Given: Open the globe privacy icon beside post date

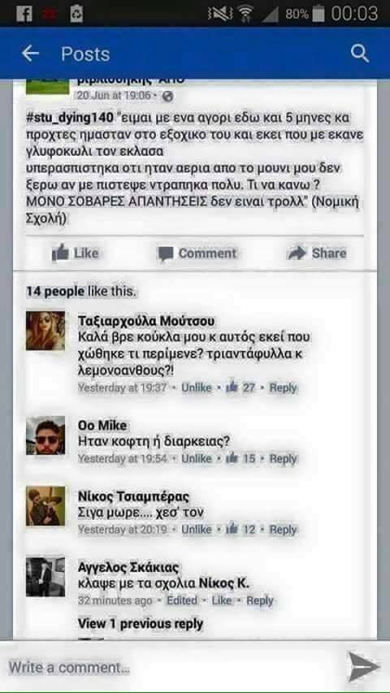Looking at the screenshot, I should click(x=168, y=96).
